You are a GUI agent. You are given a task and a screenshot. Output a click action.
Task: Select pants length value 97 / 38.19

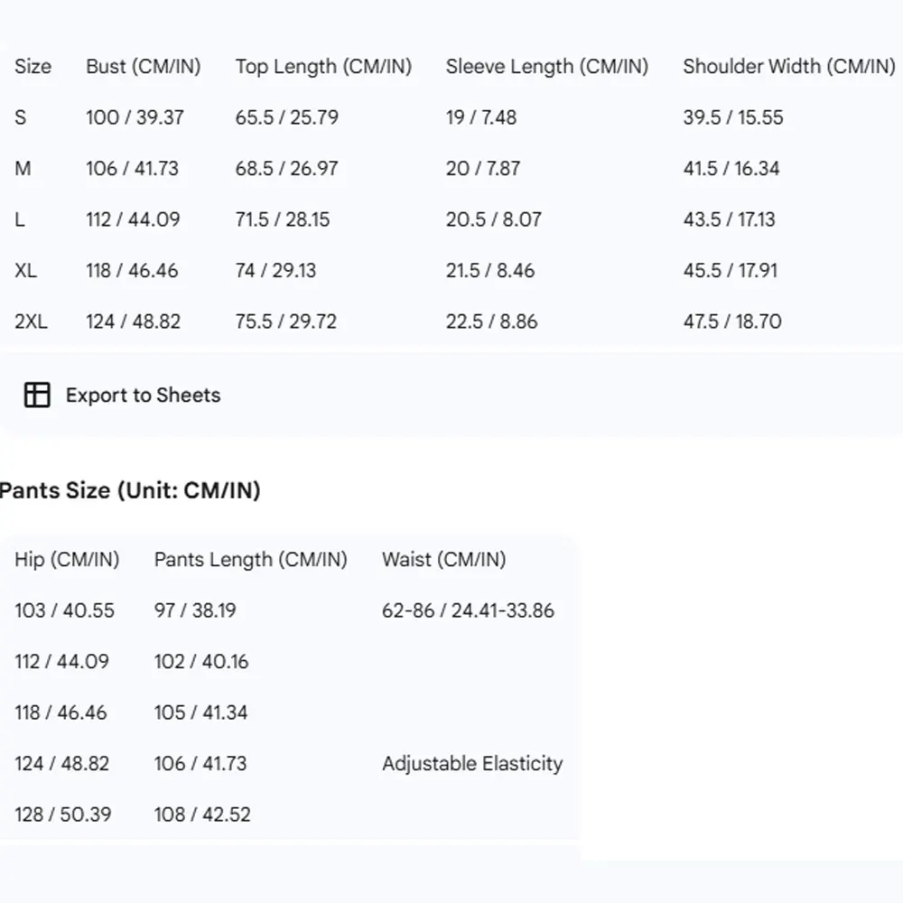[x=195, y=610]
